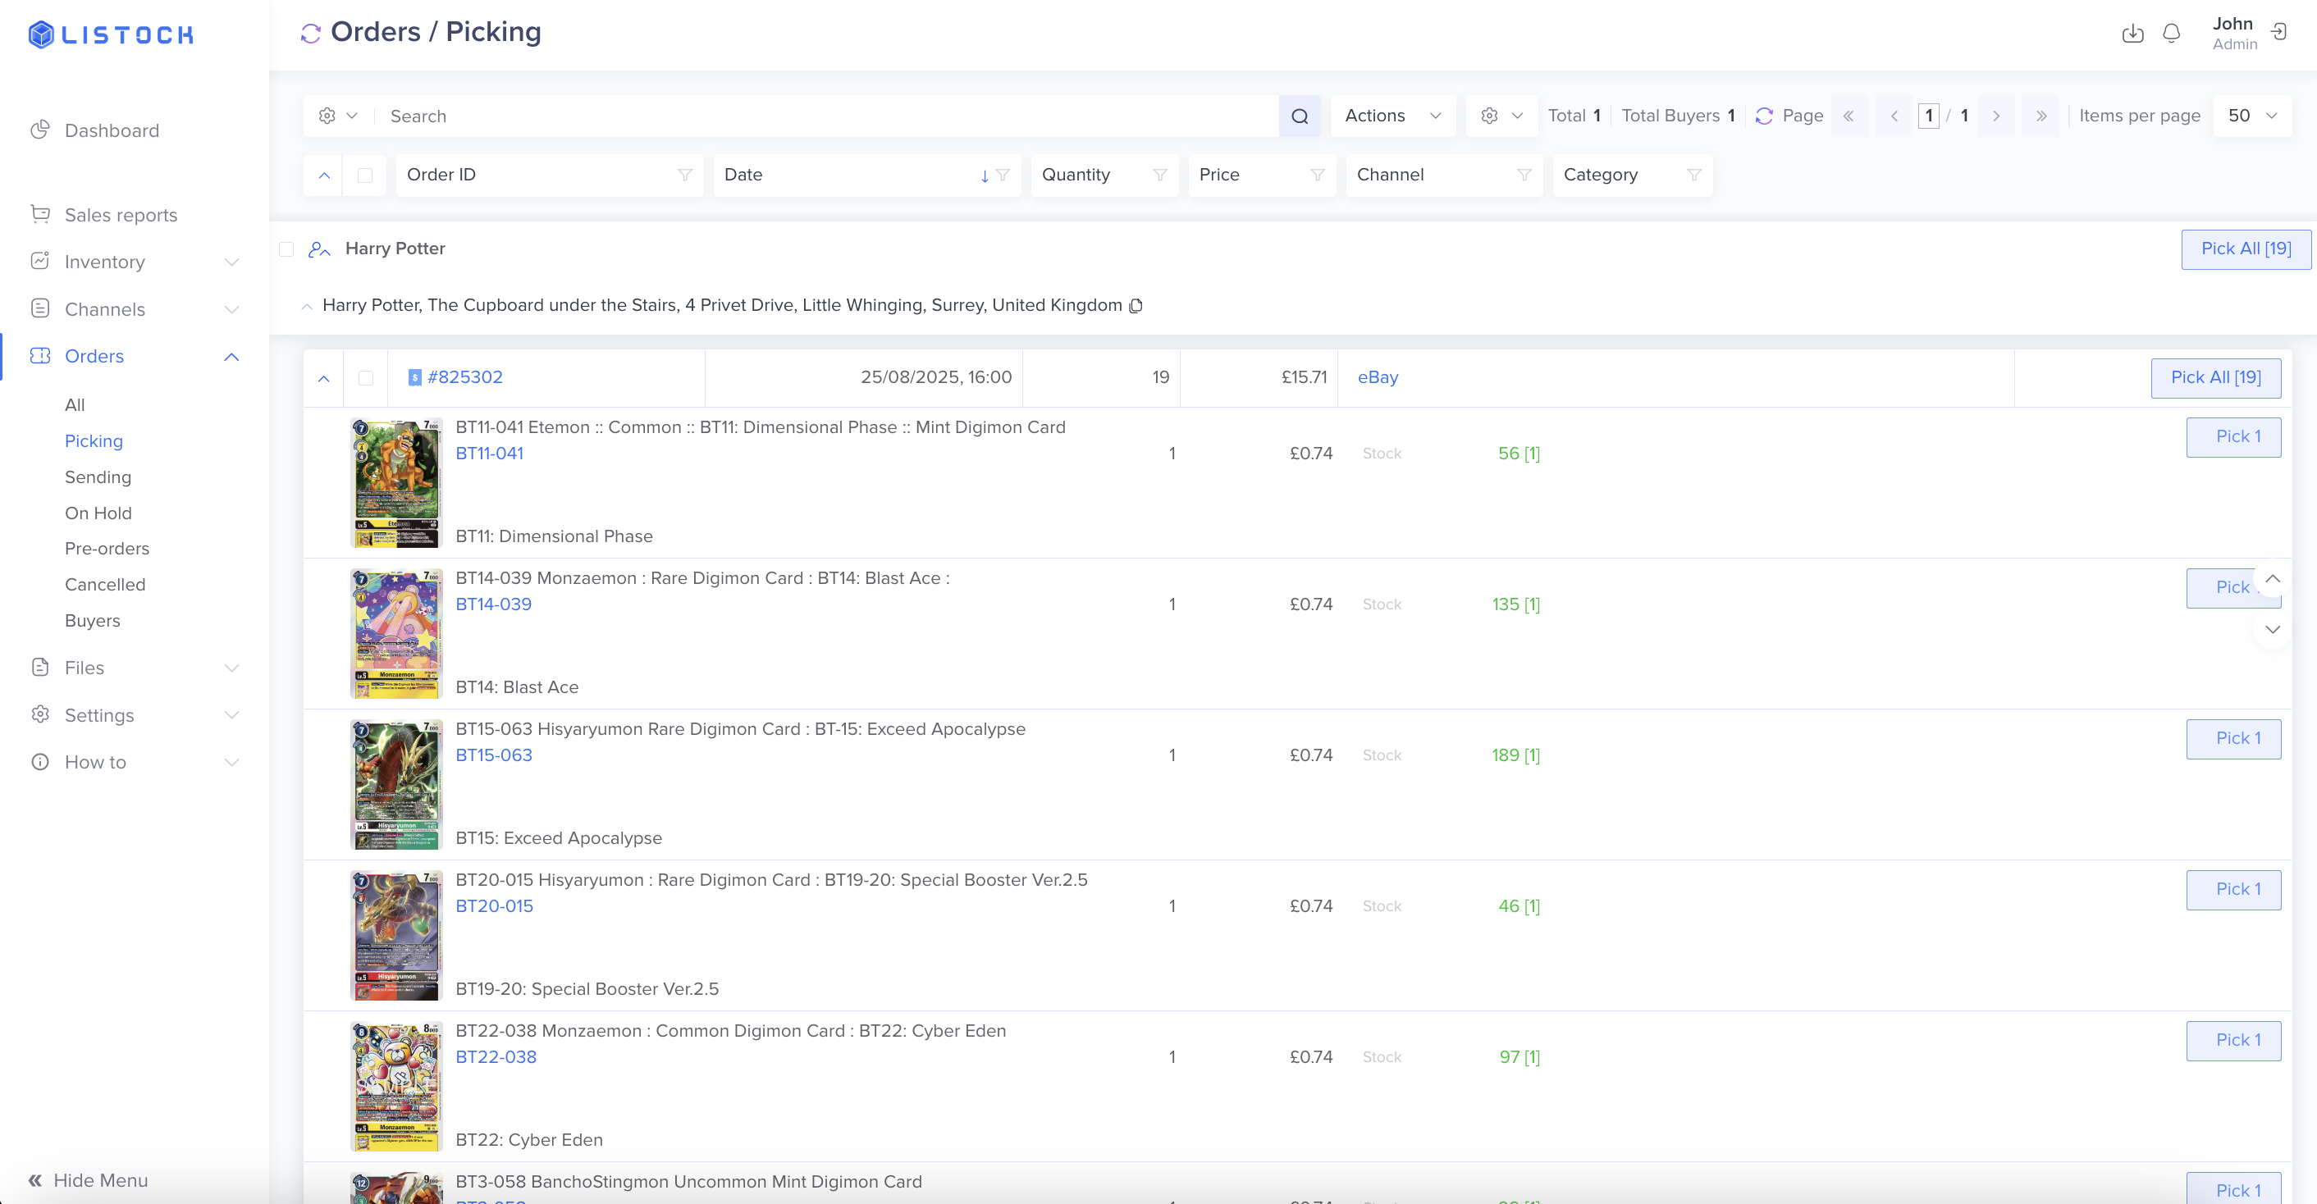
Task: Open the BT14-039 product link
Action: tap(493, 604)
